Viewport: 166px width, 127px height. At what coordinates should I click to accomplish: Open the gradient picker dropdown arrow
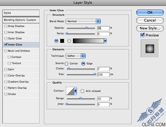click(x=105, y=41)
